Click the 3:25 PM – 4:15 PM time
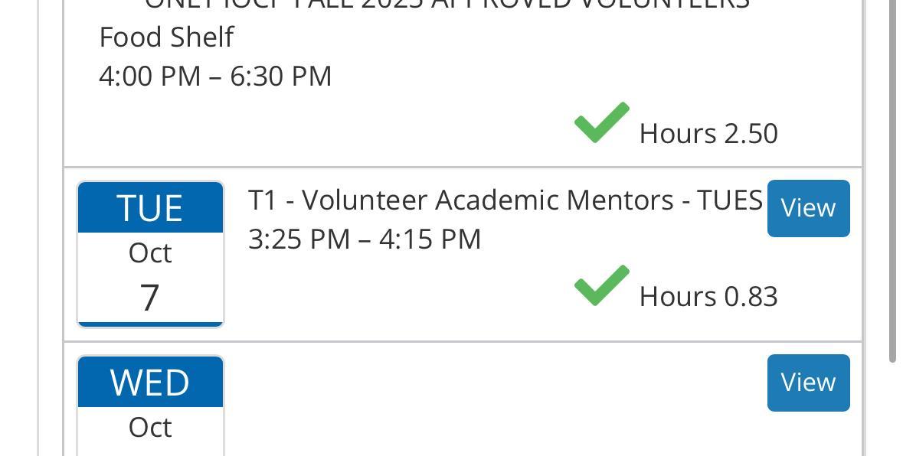Viewport: 903px width, 456px height. [365, 239]
